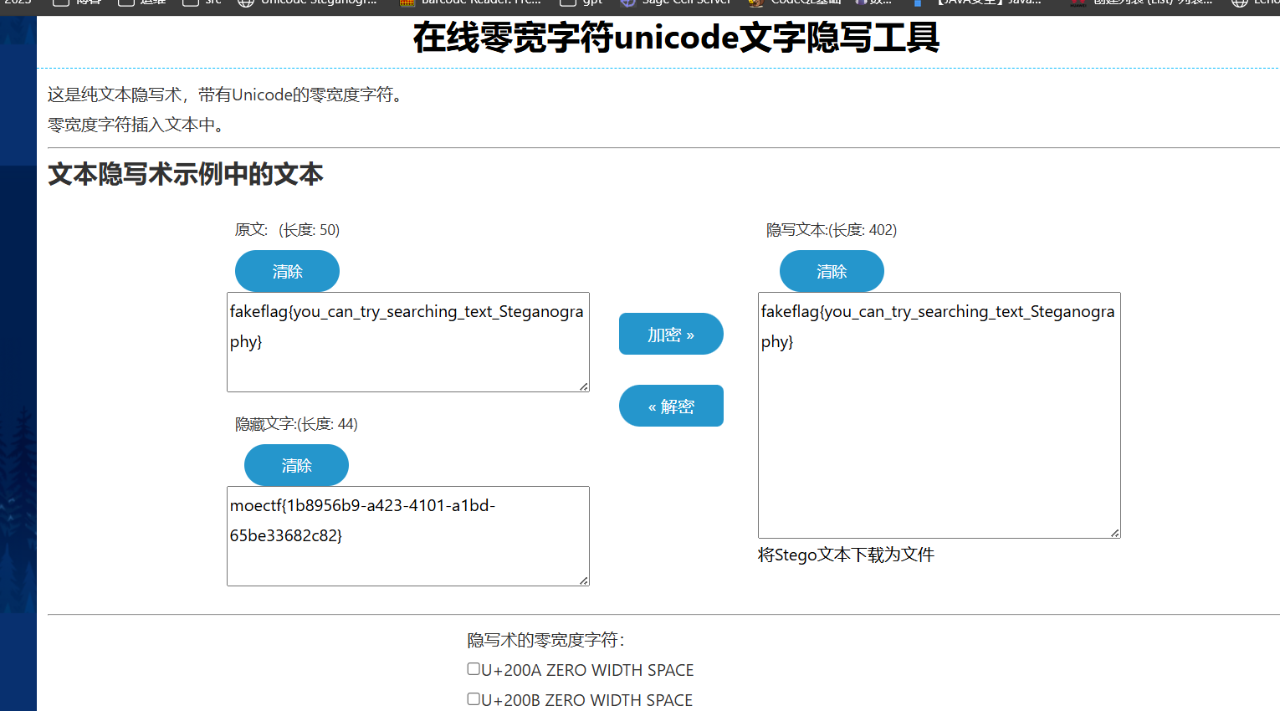Clear the steganography text (隐写文本) output
The height and width of the screenshot is (711, 1280).
click(832, 271)
